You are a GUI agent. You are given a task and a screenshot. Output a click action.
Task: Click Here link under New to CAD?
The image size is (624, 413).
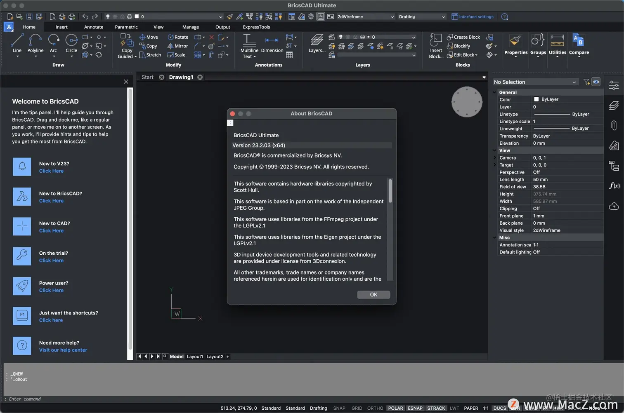(51, 231)
